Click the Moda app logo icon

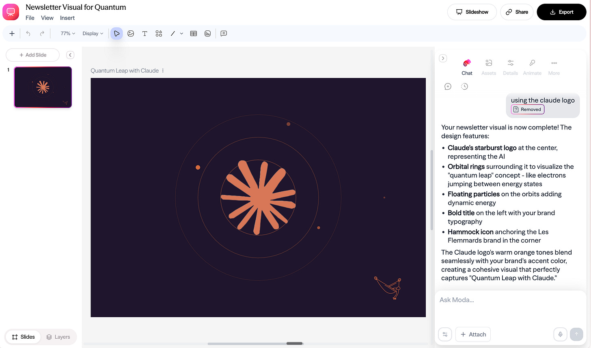coord(11,12)
